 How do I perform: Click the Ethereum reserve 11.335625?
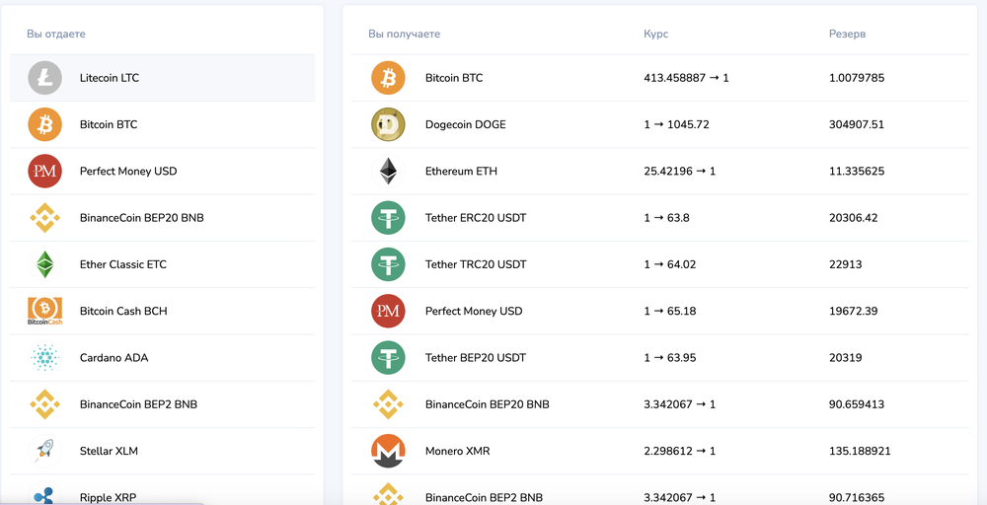point(856,171)
